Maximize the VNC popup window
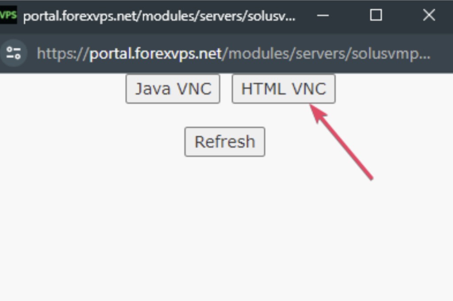 tap(376, 15)
